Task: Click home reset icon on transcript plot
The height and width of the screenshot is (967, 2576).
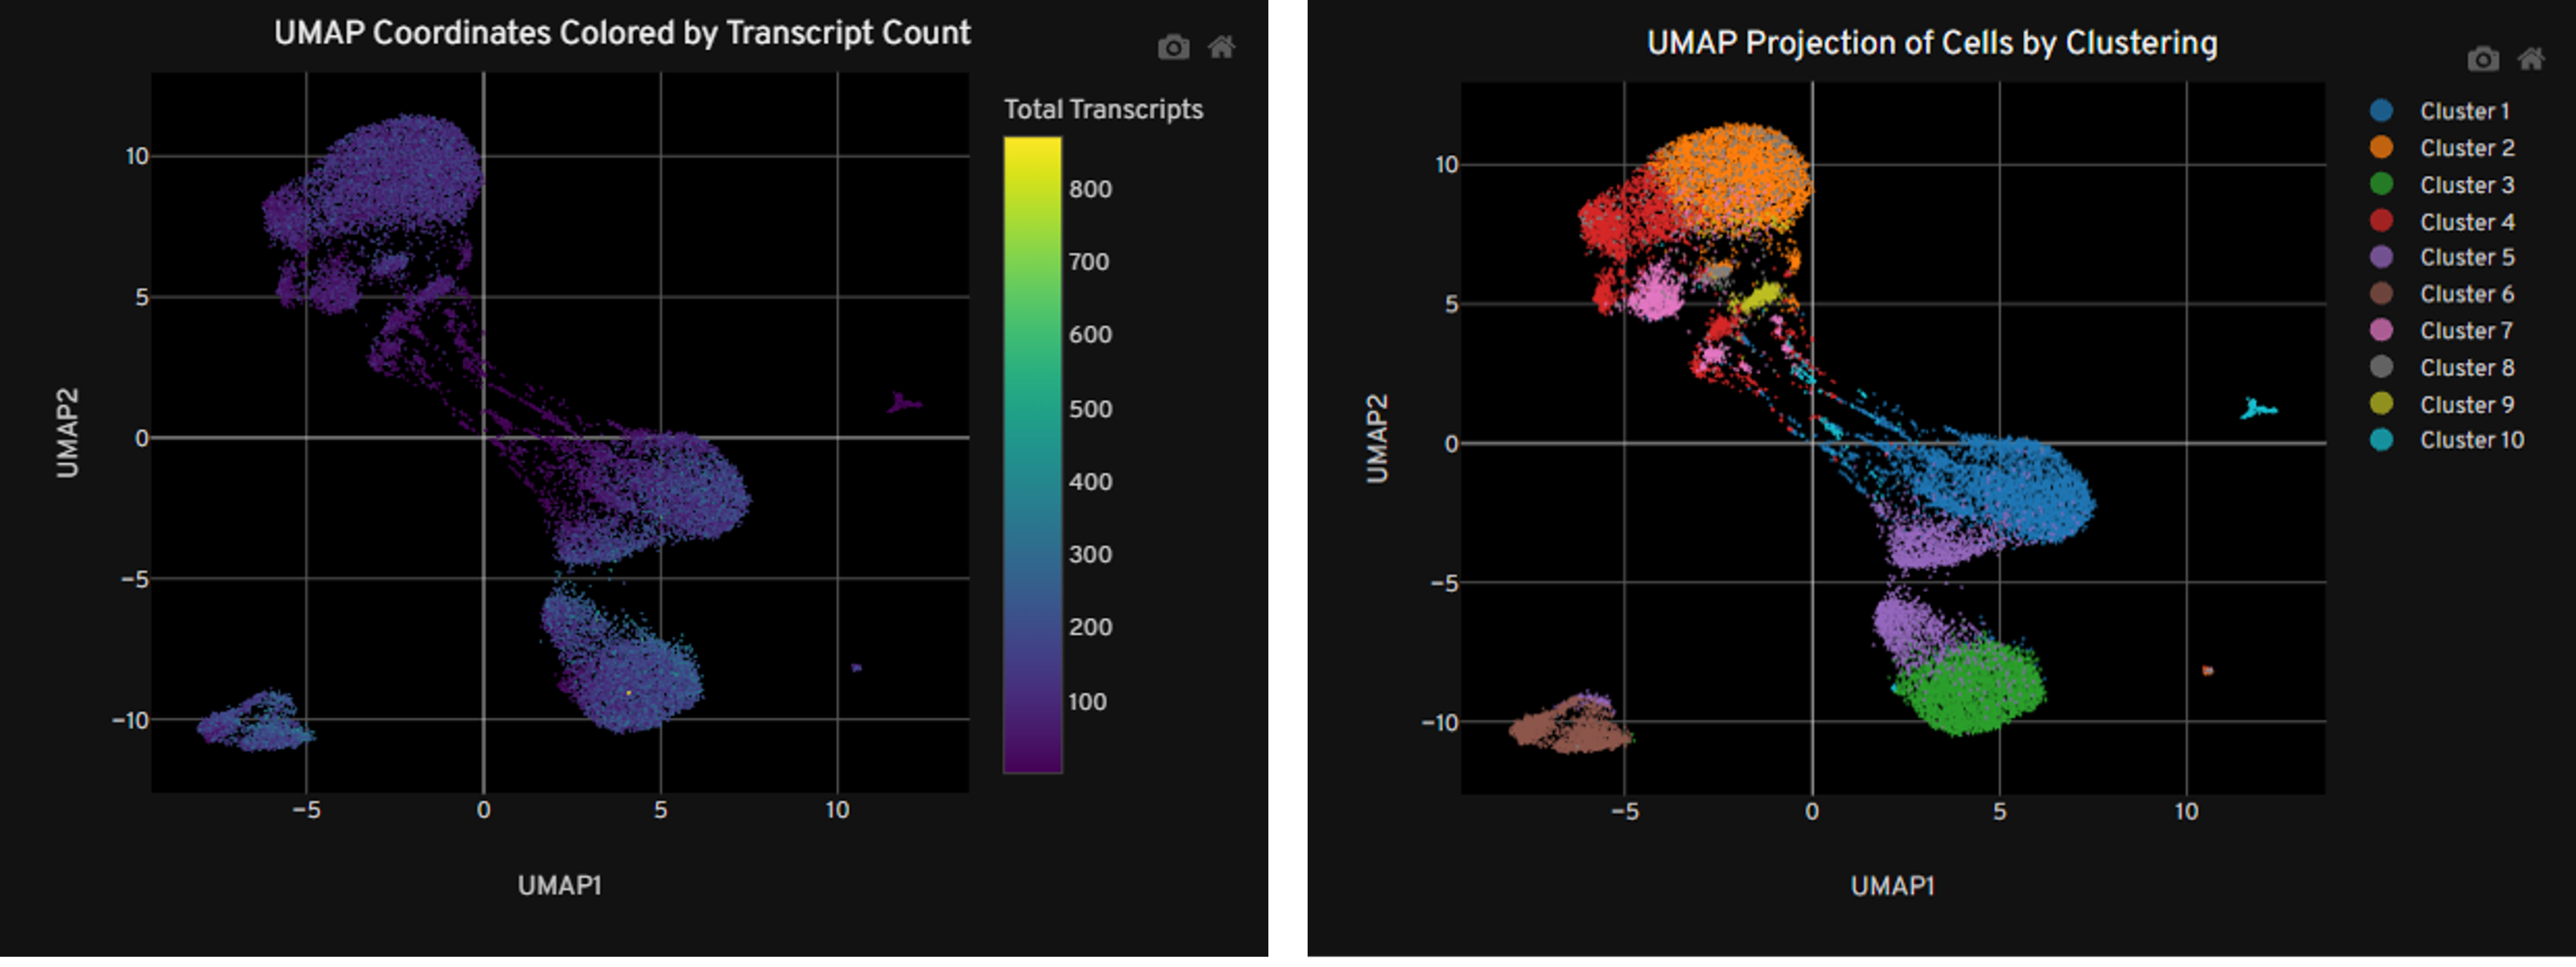Action: (x=1221, y=47)
